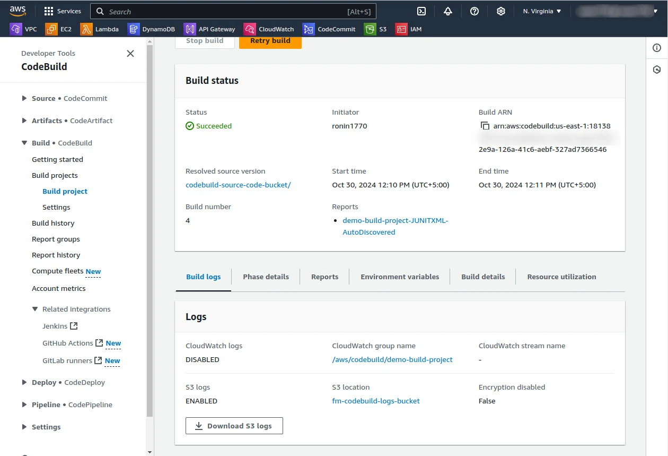Click the sidebar vertical scrollbar
Image resolution: width=668 pixels, height=456 pixels.
pyautogui.click(x=150, y=231)
